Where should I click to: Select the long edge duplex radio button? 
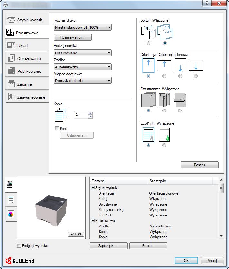pos(164,110)
